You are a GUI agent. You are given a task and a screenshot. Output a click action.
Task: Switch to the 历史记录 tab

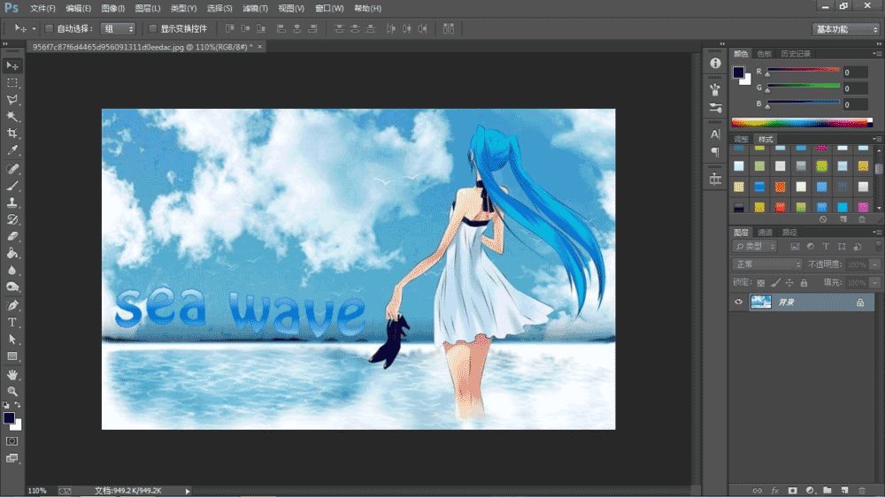(796, 54)
